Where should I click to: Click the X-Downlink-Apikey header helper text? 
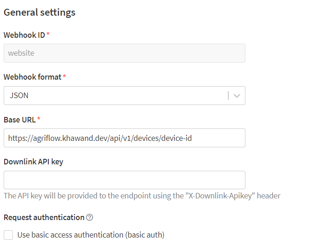(x=142, y=196)
